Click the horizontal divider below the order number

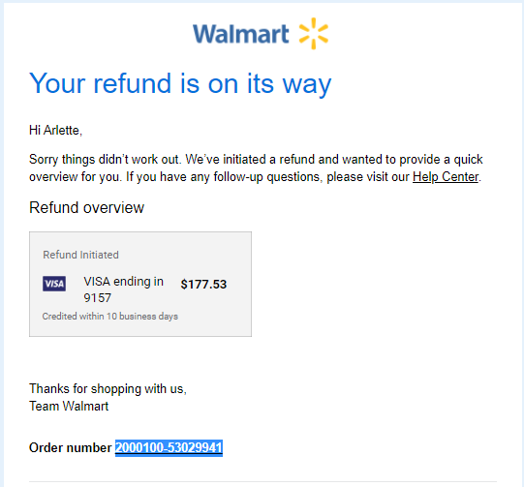tap(262, 481)
